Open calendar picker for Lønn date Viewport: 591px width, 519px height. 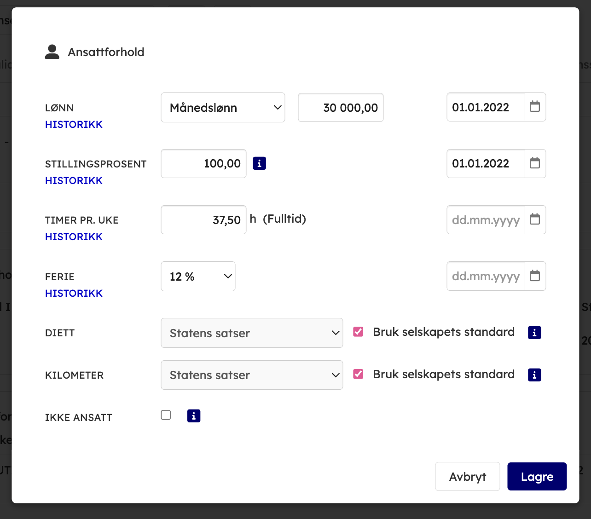[x=534, y=107]
